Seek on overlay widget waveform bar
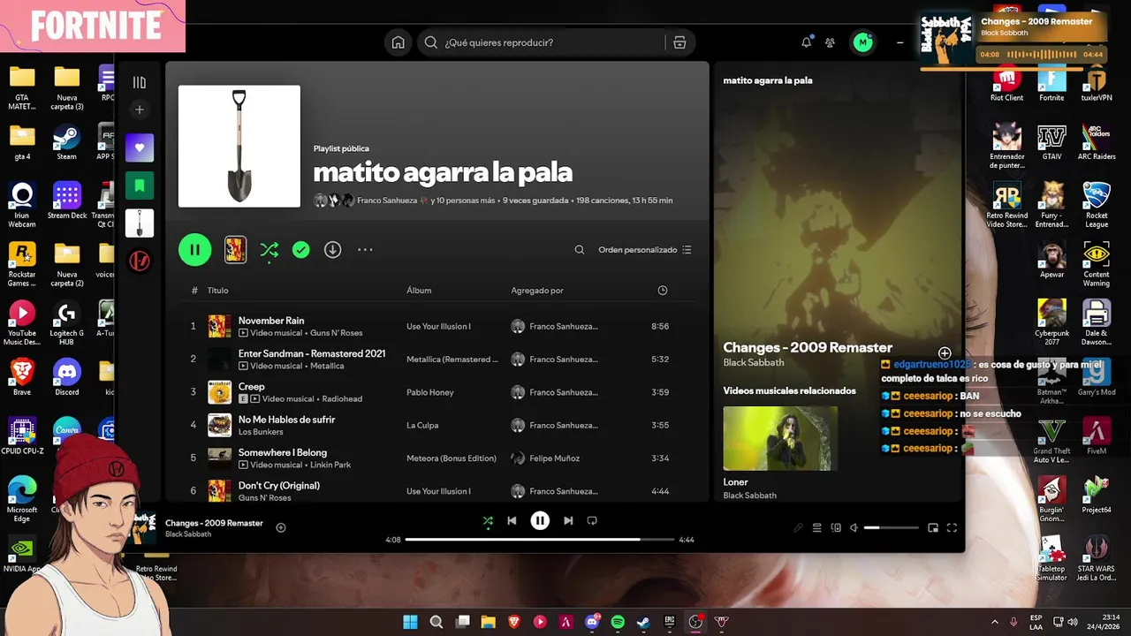 1043,54
